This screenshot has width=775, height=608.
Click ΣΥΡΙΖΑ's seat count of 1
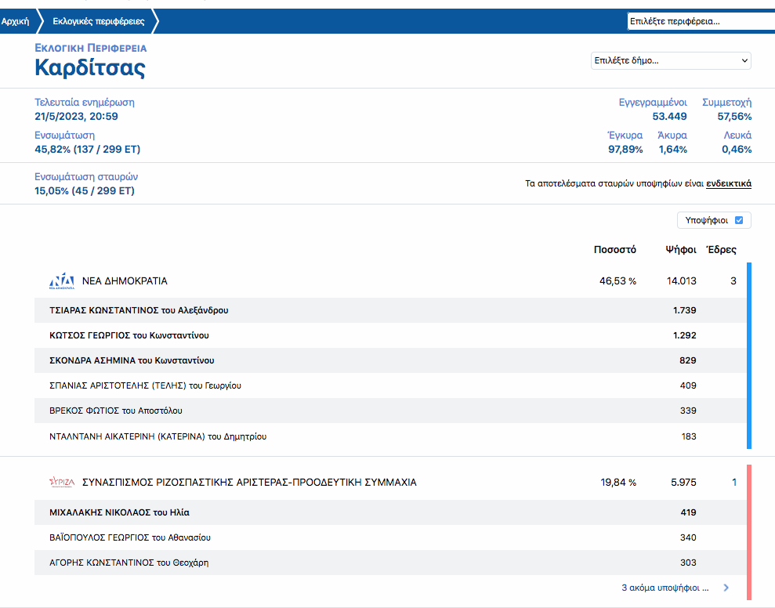[x=734, y=483]
